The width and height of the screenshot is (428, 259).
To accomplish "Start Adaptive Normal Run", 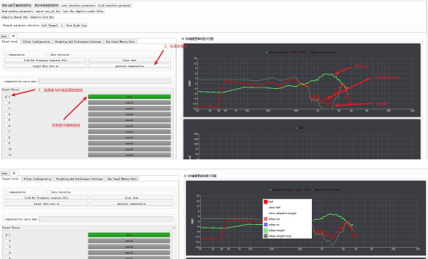I will pos(15,17).
